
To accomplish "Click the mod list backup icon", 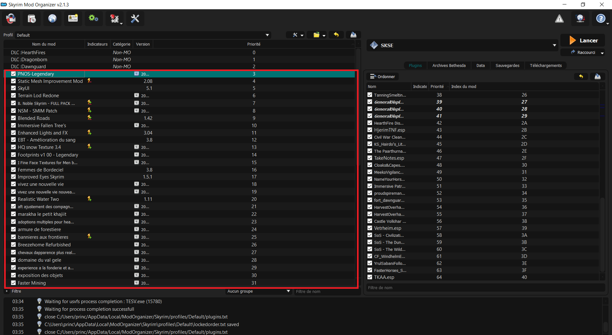I will (x=353, y=35).
